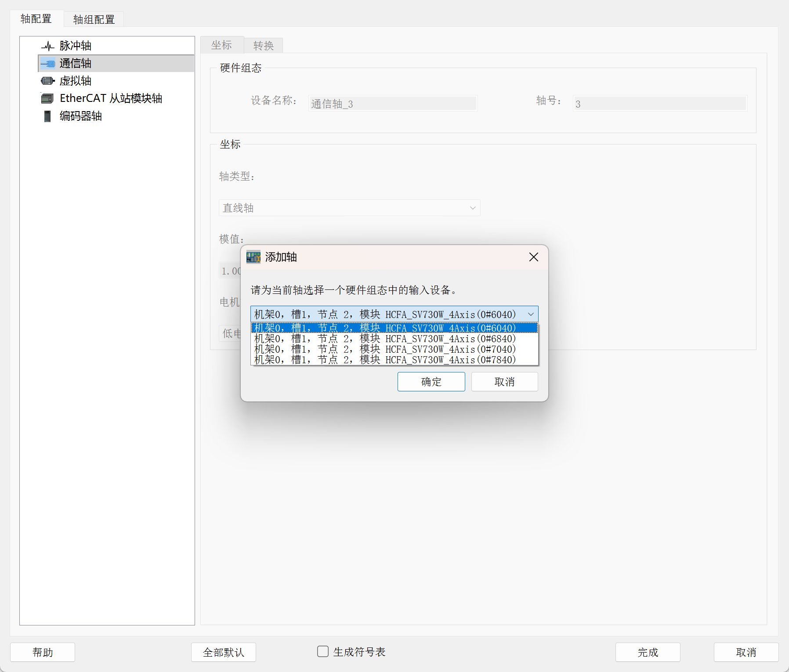
Task: Click the pulse axis waveform icon
Action: tap(47, 46)
